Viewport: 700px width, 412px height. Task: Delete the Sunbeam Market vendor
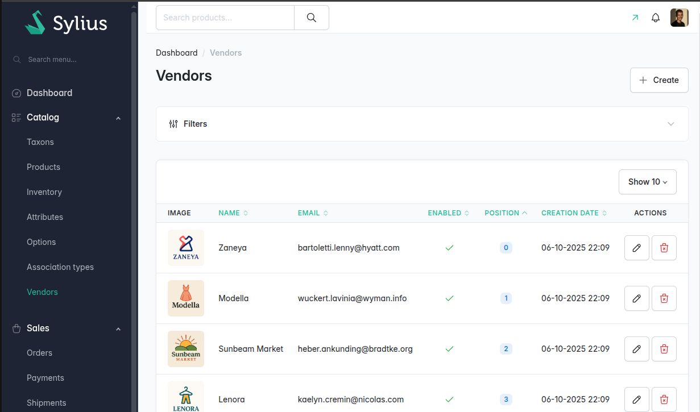coord(664,349)
